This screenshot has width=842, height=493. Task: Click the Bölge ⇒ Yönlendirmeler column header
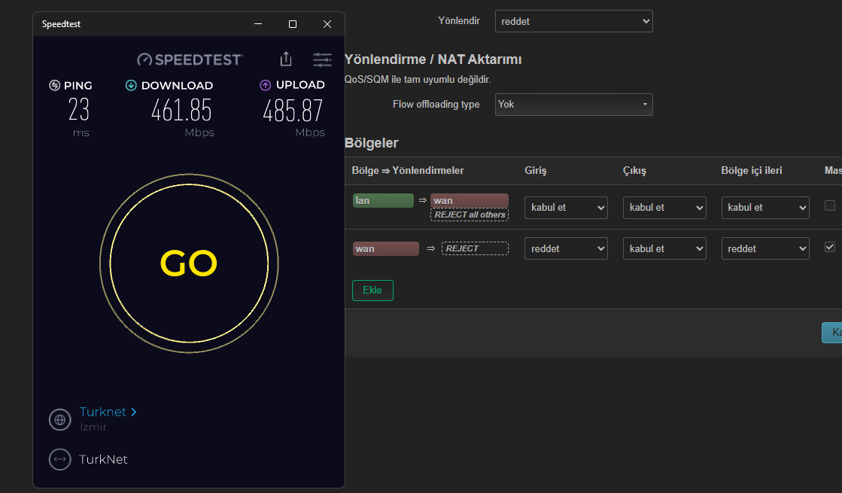(x=408, y=171)
